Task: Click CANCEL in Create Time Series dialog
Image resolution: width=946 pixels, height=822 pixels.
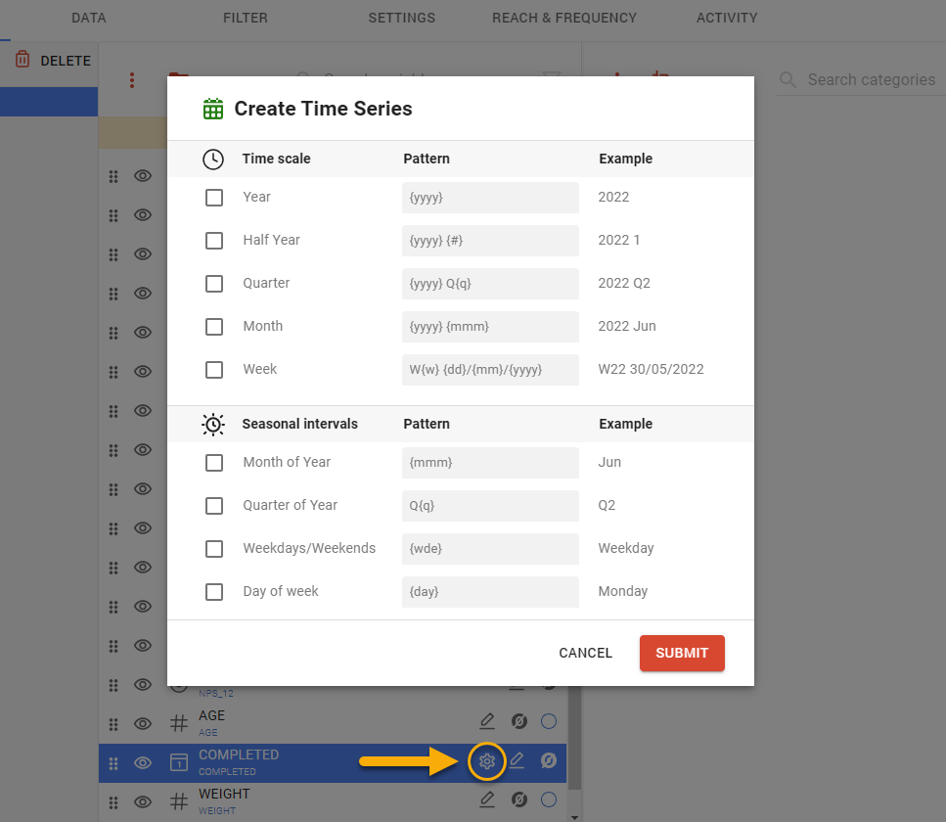Action: 585,653
